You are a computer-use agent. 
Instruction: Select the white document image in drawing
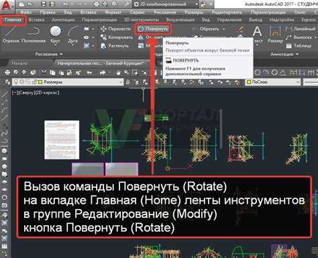pos(62,140)
